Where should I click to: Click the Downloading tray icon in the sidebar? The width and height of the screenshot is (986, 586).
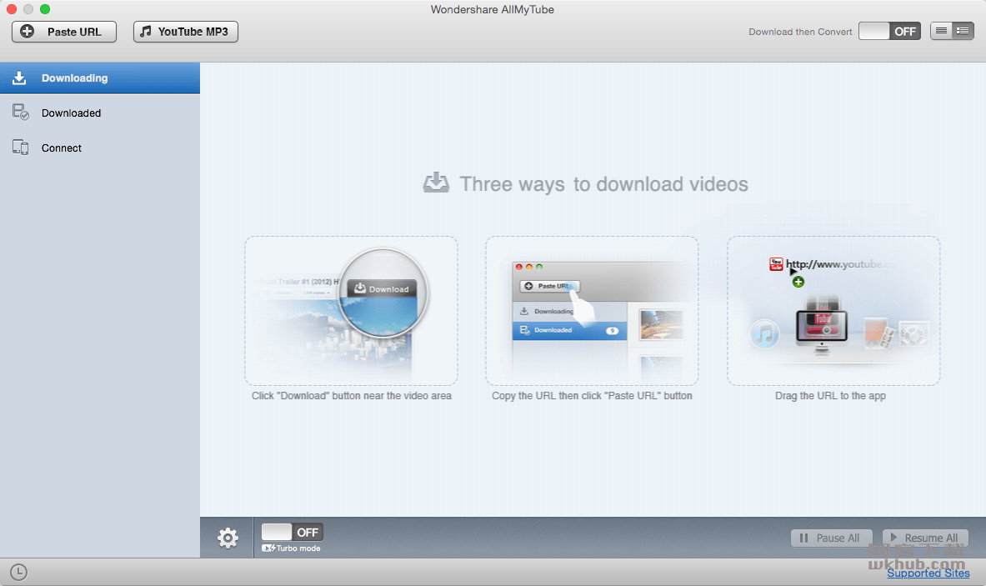point(19,78)
